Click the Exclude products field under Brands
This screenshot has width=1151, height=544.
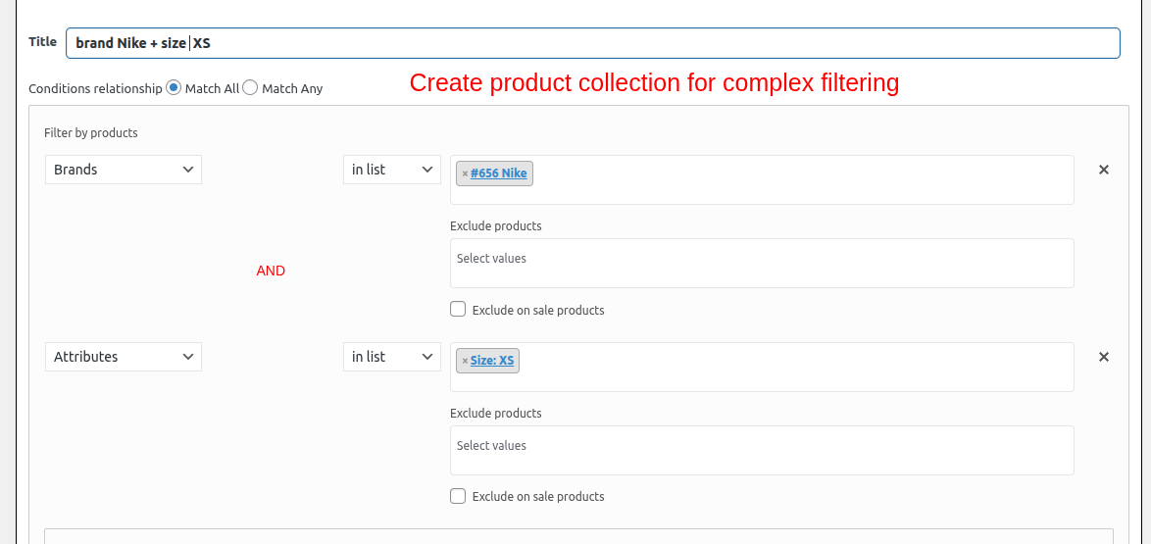pos(761,263)
